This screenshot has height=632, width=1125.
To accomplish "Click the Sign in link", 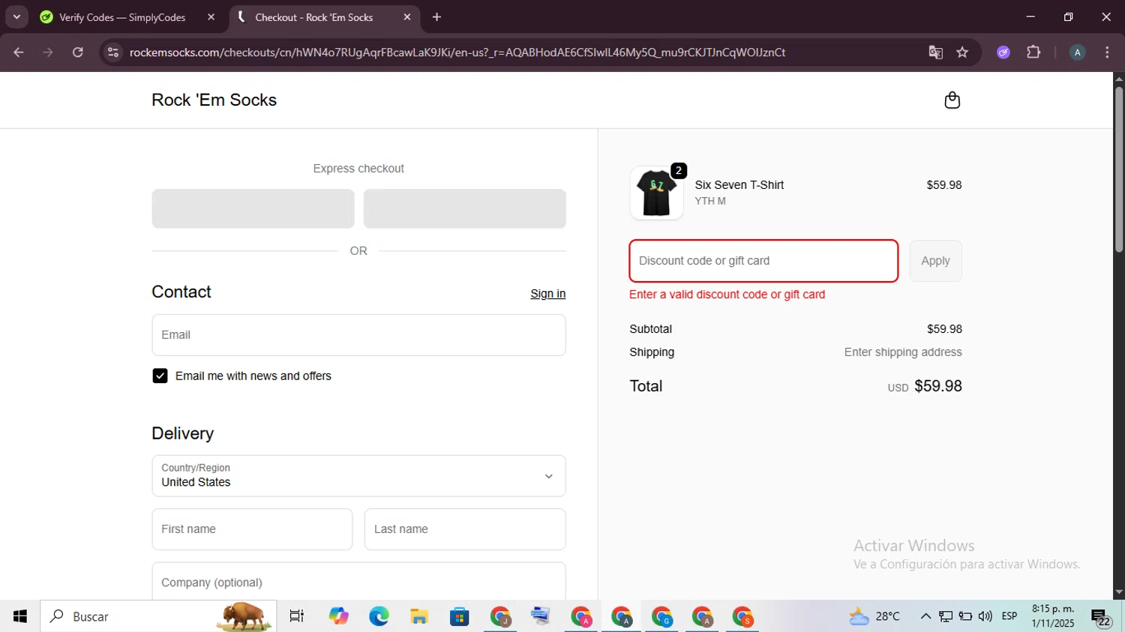I will 547,294.
